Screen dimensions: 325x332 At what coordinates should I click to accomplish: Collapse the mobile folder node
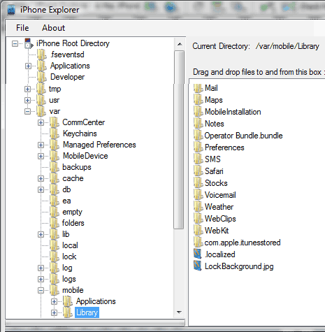coord(41,290)
